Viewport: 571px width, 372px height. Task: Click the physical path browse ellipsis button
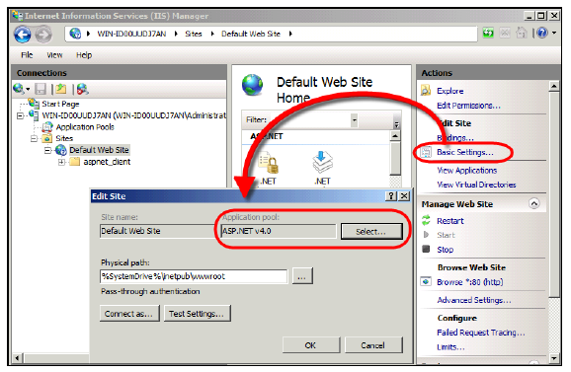(x=301, y=276)
